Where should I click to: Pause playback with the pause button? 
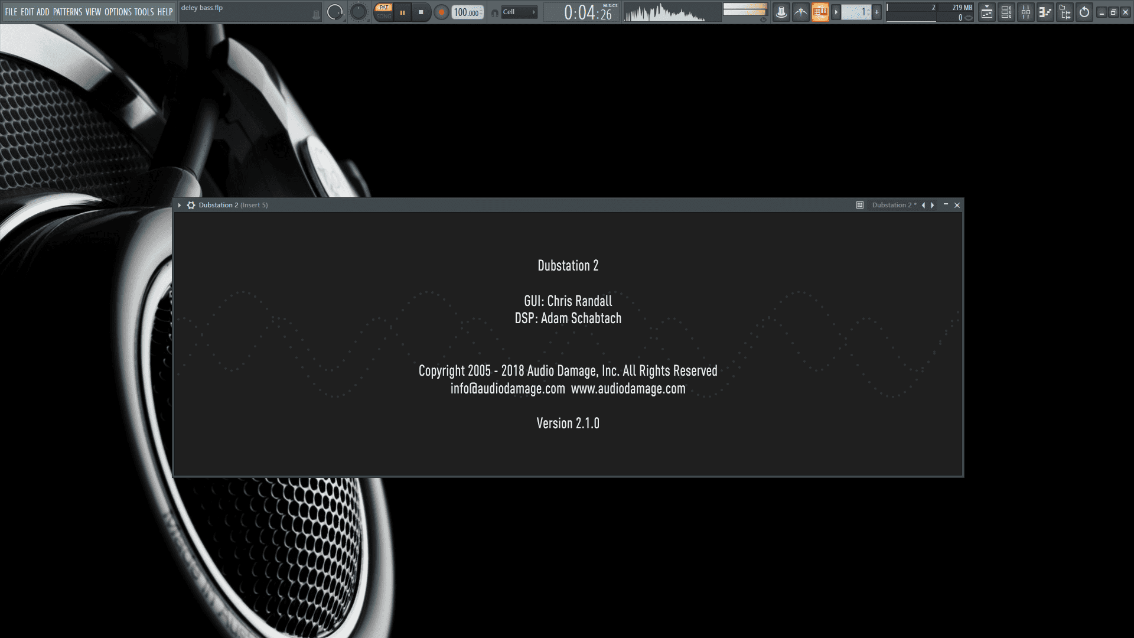[x=402, y=12]
